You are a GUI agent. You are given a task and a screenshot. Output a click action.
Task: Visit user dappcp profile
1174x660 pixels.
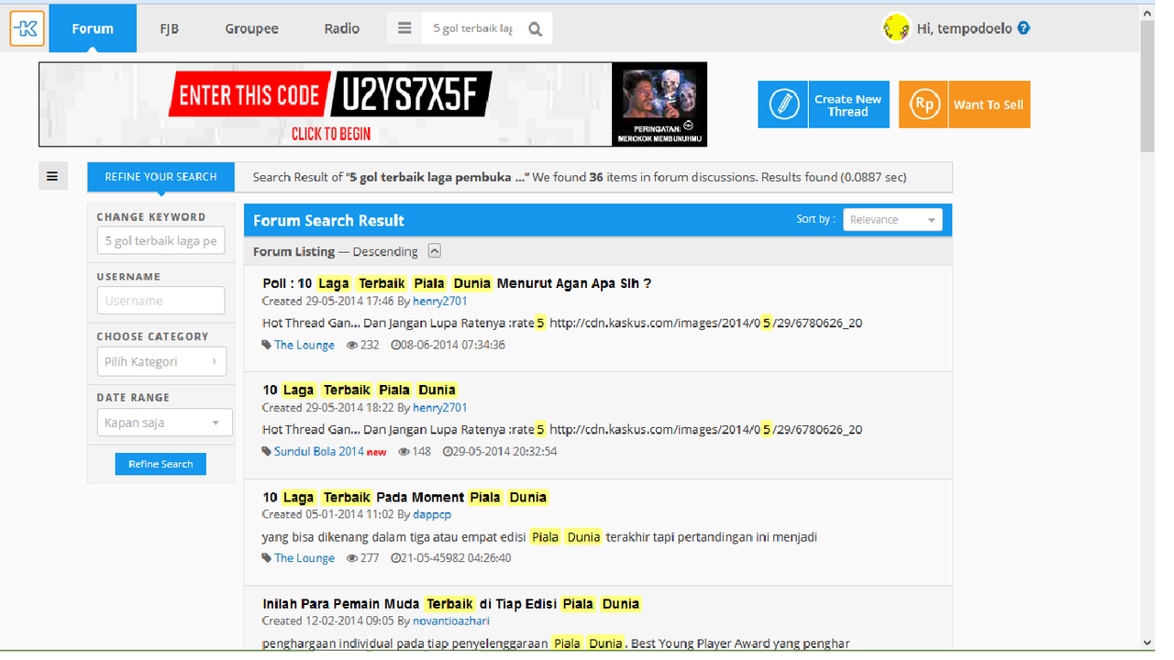[x=432, y=514]
